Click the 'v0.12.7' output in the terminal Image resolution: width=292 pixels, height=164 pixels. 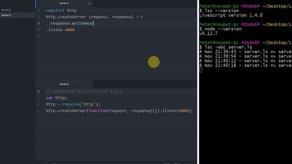[209, 33]
